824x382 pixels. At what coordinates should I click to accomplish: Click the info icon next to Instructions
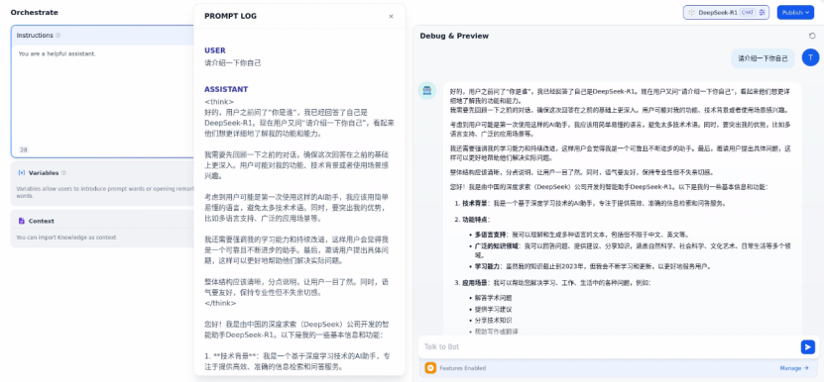tap(58, 36)
